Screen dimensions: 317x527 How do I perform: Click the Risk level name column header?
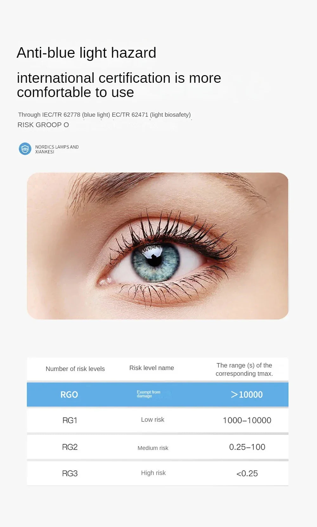pyautogui.click(x=152, y=368)
